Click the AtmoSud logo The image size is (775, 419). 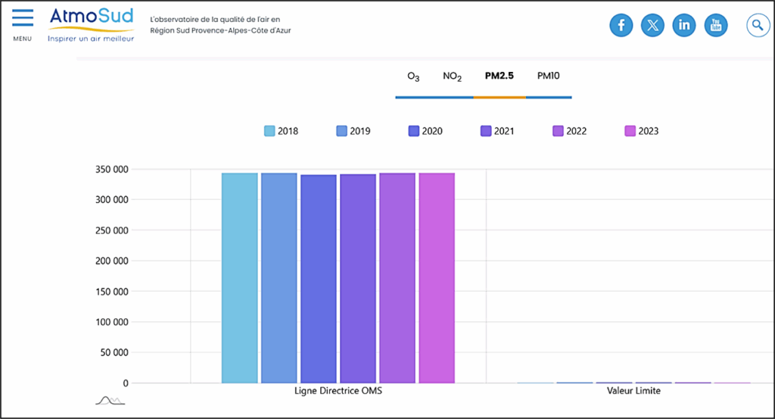[91, 25]
